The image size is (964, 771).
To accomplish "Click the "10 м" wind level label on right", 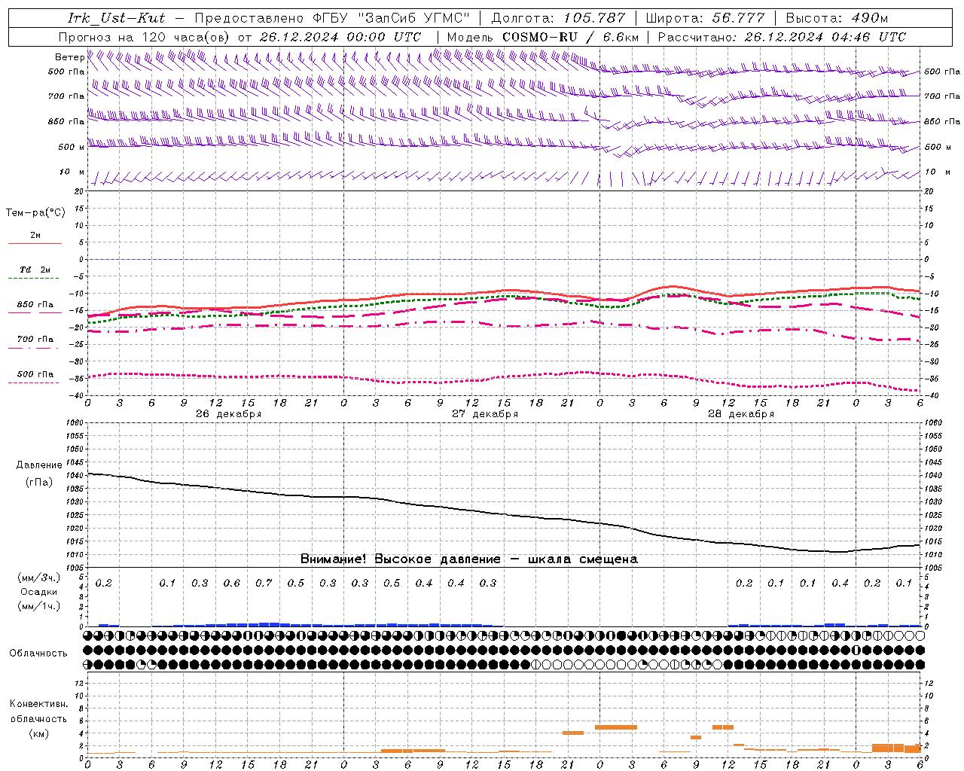I will 938,172.
